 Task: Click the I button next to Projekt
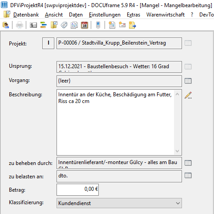(x=48, y=43)
